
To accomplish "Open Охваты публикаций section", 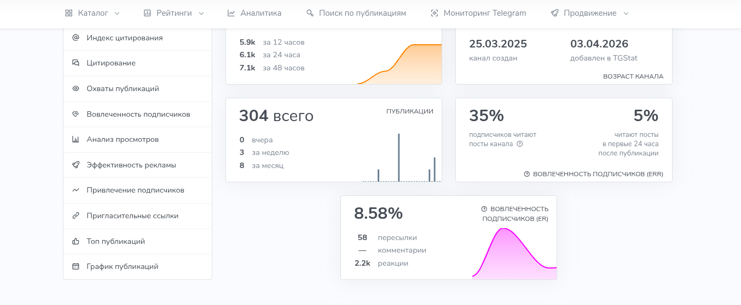I will (x=137, y=88).
